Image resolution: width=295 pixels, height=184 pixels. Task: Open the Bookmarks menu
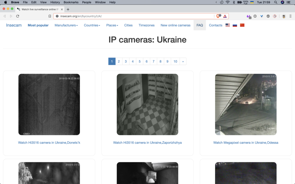pyautogui.click(x=71, y=2)
